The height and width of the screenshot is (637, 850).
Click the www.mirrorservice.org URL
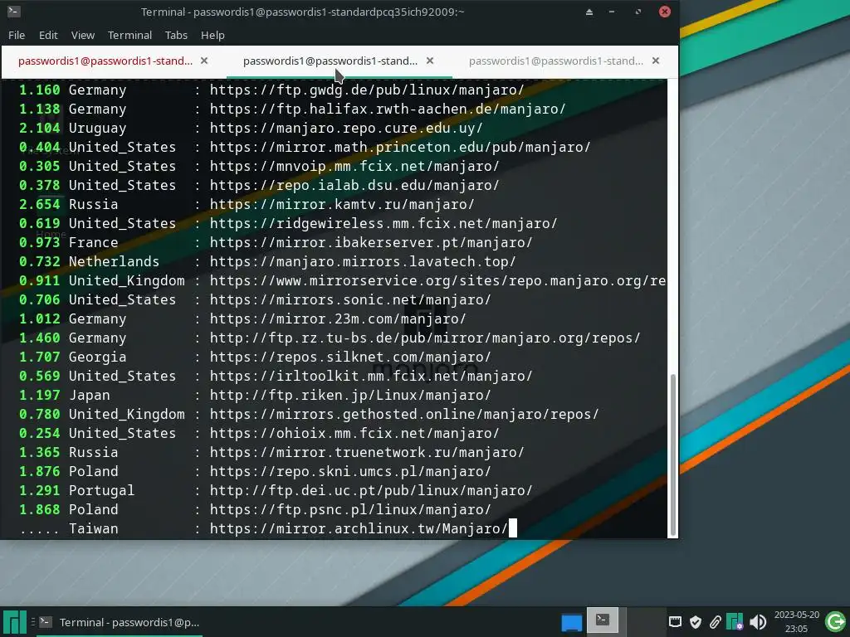point(438,280)
